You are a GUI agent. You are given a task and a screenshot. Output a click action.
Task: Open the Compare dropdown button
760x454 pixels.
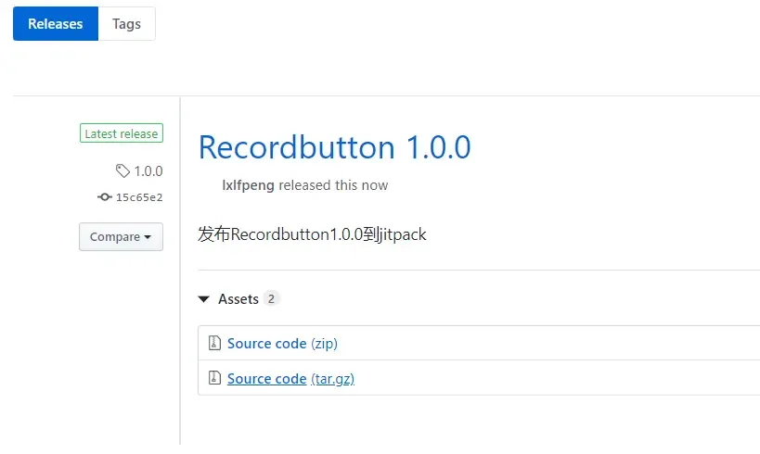120,236
